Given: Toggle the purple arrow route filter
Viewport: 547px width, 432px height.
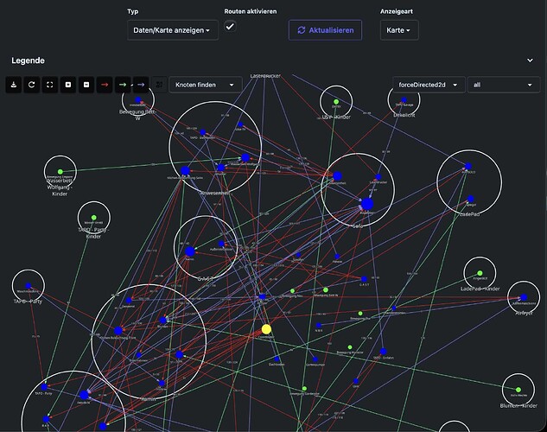Looking at the screenshot, I should pyautogui.click(x=141, y=85).
